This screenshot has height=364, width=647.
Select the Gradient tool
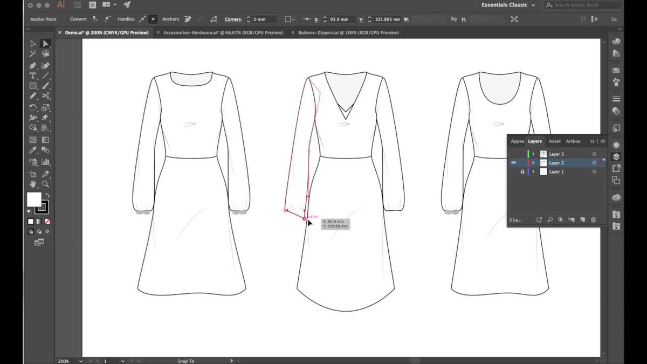[46, 140]
